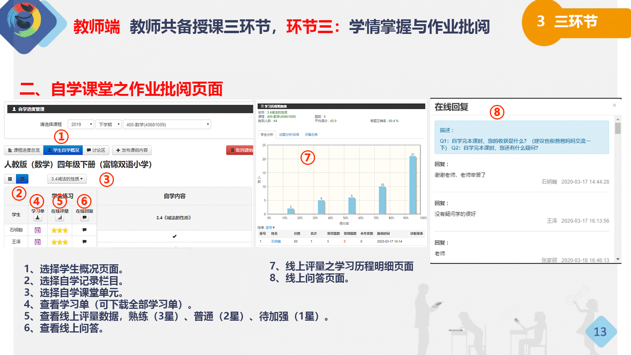
Task: Click the comment icon under 在线回复 header
Action: (x=84, y=217)
